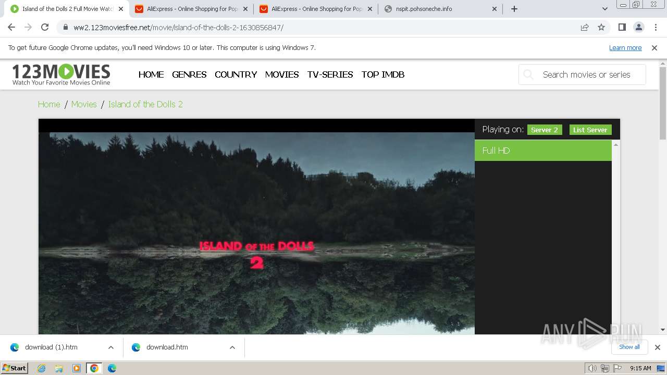Expand options for download.htm
This screenshot has height=375, width=667.
(x=232, y=347)
